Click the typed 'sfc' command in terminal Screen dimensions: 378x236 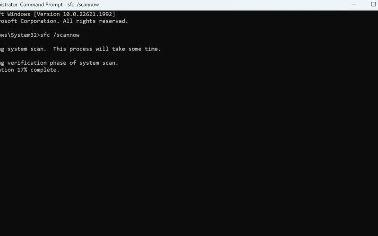tap(45, 35)
